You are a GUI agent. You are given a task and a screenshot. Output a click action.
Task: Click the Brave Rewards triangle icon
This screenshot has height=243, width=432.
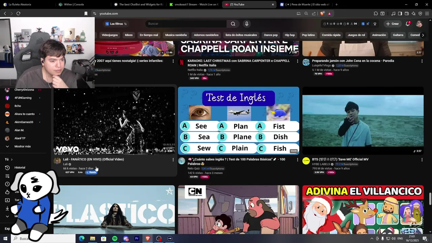point(329,13)
